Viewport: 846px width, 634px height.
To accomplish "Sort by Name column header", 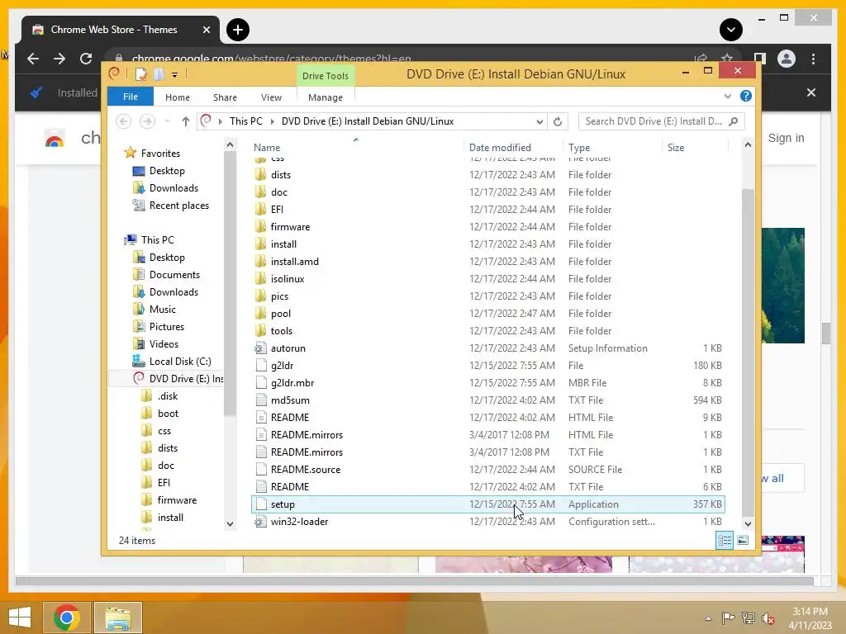I will pyautogui.click(x=267, y=147).
